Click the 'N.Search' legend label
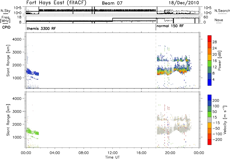This screenshot has width=230, height=159. tap(222, 11)
